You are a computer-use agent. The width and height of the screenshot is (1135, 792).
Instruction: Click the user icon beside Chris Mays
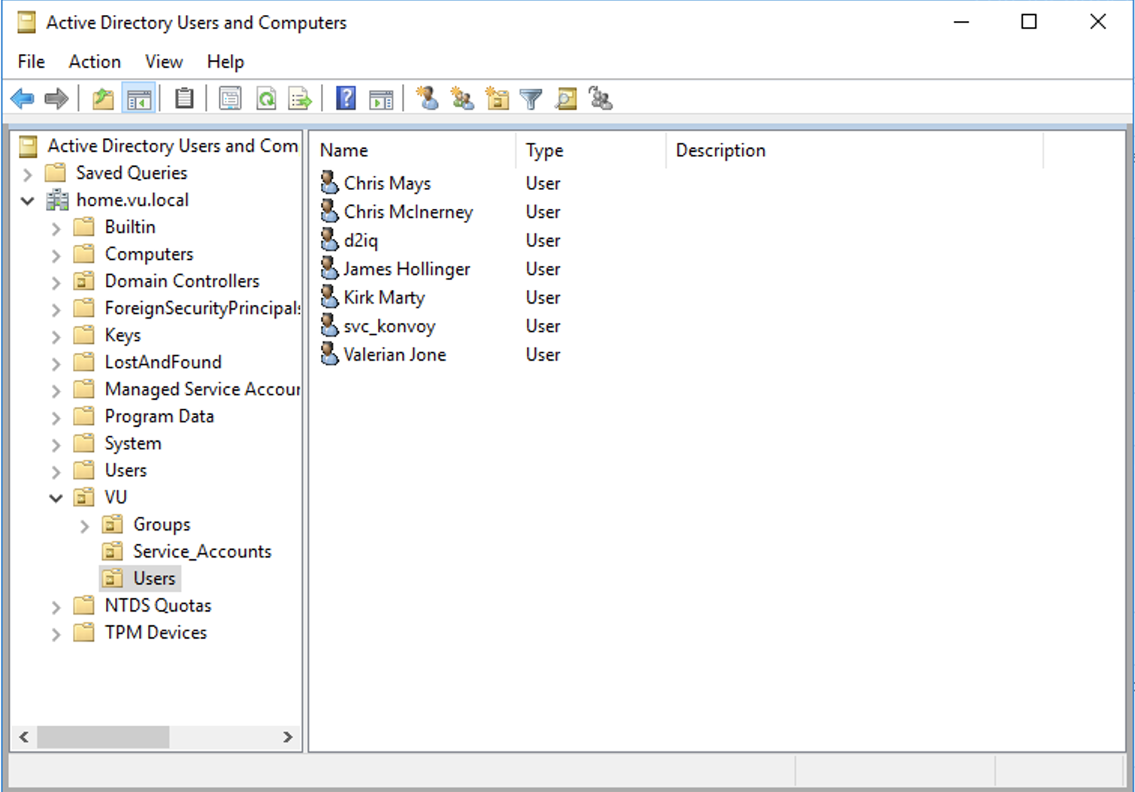coord(329,182)
